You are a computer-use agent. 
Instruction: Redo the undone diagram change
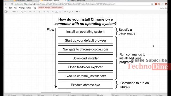pos(34,11)
